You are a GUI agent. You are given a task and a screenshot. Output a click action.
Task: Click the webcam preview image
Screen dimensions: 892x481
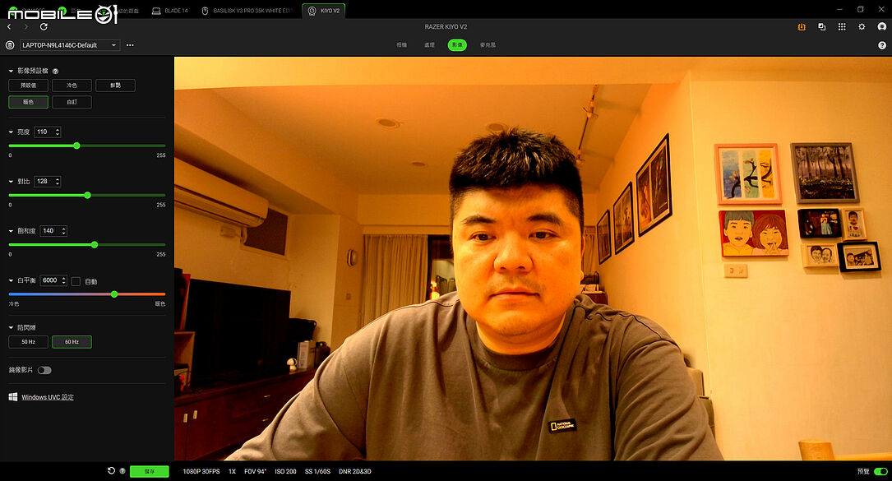pyautogui.click(x=533, y=258)
